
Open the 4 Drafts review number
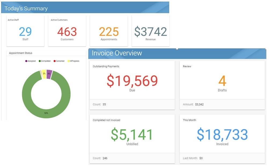tap(222, 81)
